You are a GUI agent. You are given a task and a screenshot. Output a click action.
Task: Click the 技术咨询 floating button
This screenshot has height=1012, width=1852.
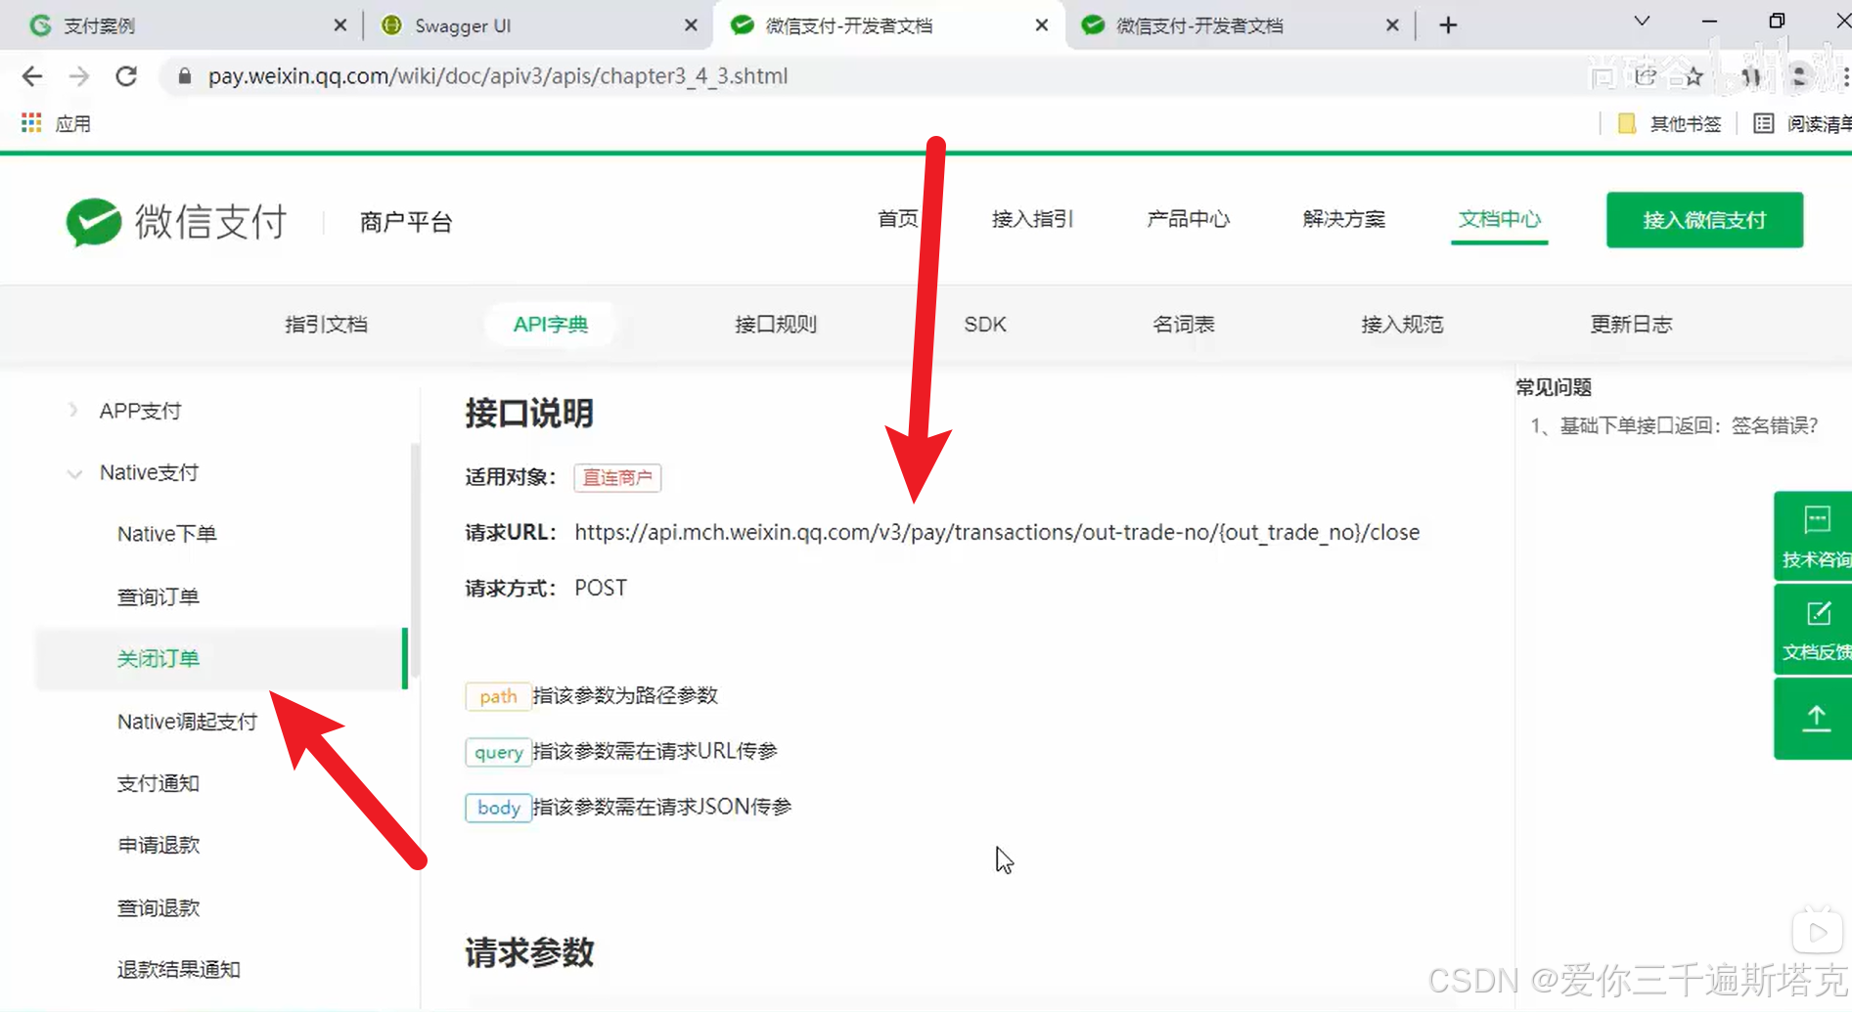coord(1814,536)
